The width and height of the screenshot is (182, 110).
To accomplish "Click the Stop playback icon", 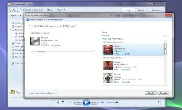I will tap(70, 102).
